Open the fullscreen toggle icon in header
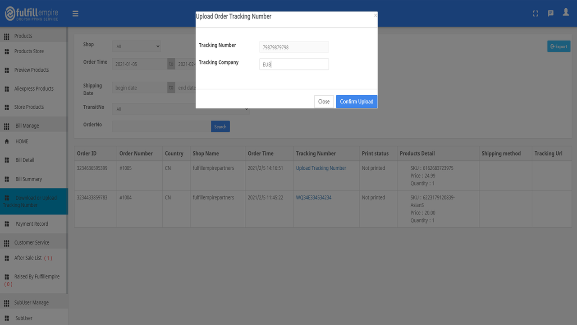The height and width of the screenshot is (325, 577). (535, 13)
